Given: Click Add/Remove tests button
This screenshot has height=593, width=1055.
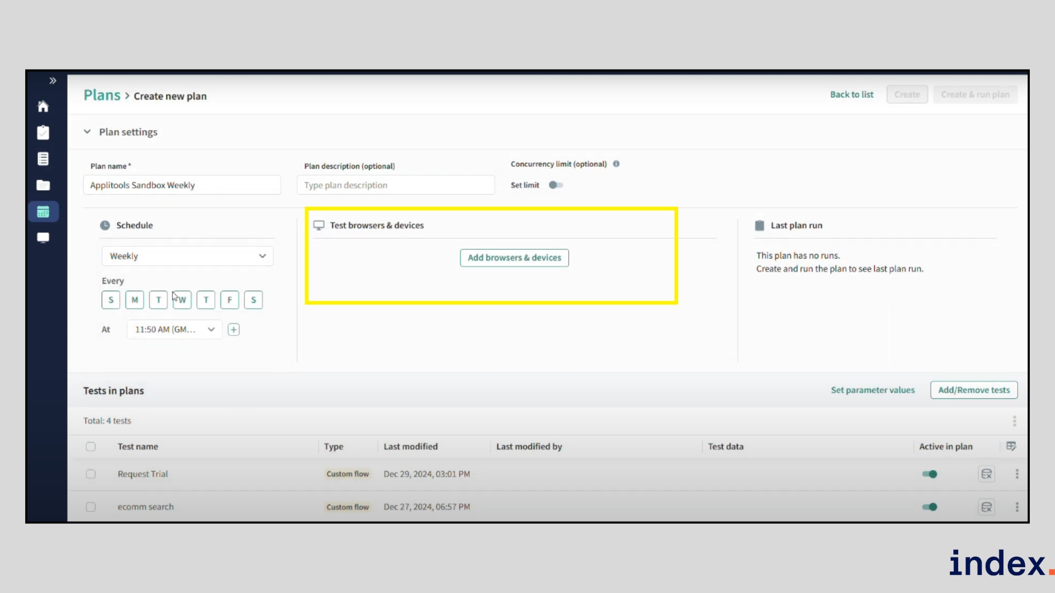Looking at the screenshot, I should [x=974, y=390].
